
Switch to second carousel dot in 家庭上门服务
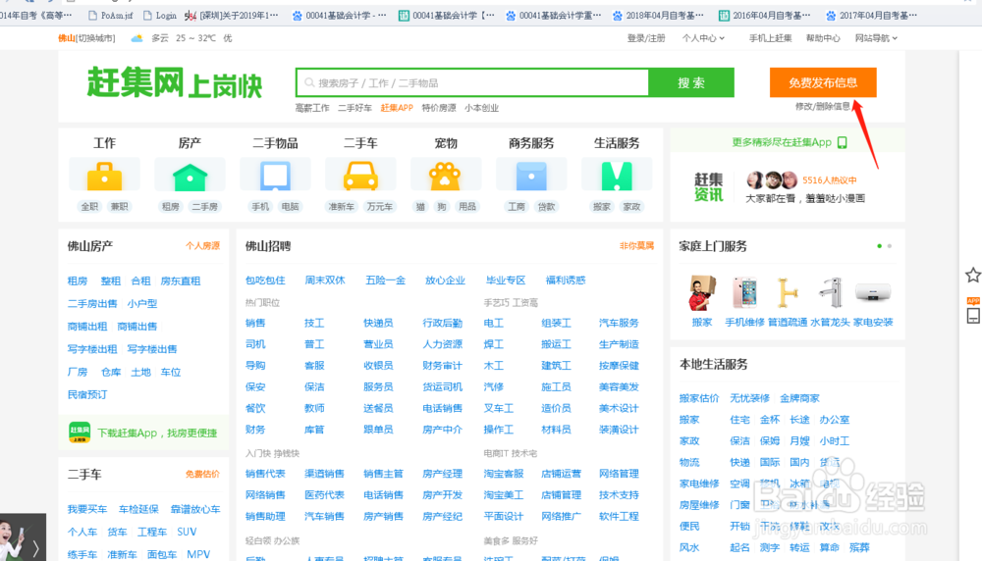tap(890, 246)
